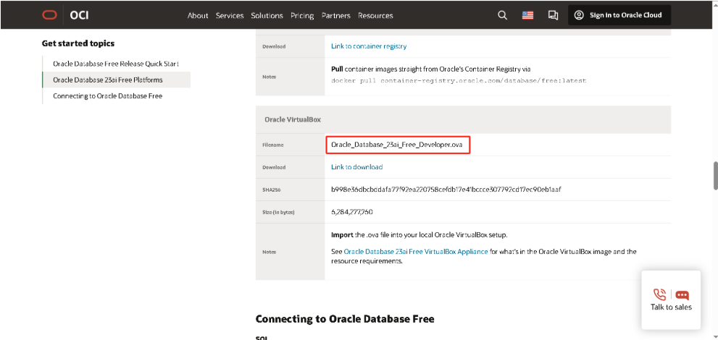Open the chat bubbles icon in header
The height and width of the screenshot is (340, 718).
[x=553, y=15]
